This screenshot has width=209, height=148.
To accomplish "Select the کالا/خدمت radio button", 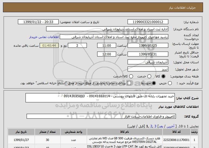I will tap(131, 76).
